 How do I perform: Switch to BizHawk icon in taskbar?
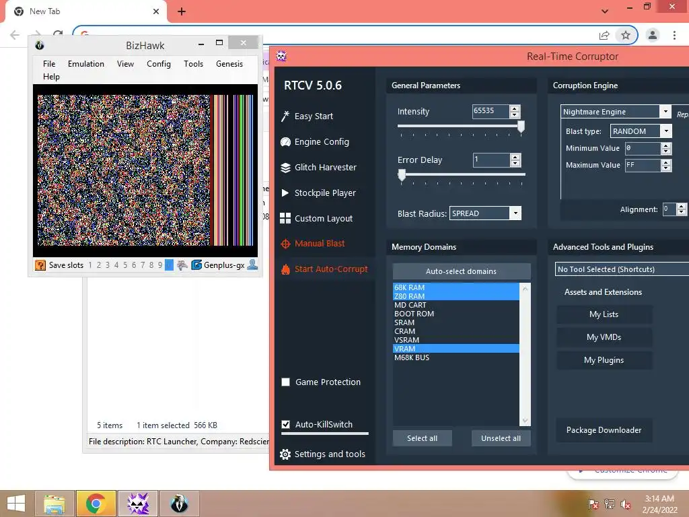(179, 504)
